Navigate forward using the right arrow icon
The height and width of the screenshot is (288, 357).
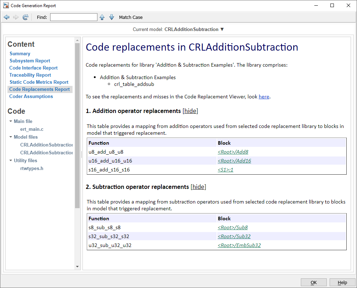point(16,17)
